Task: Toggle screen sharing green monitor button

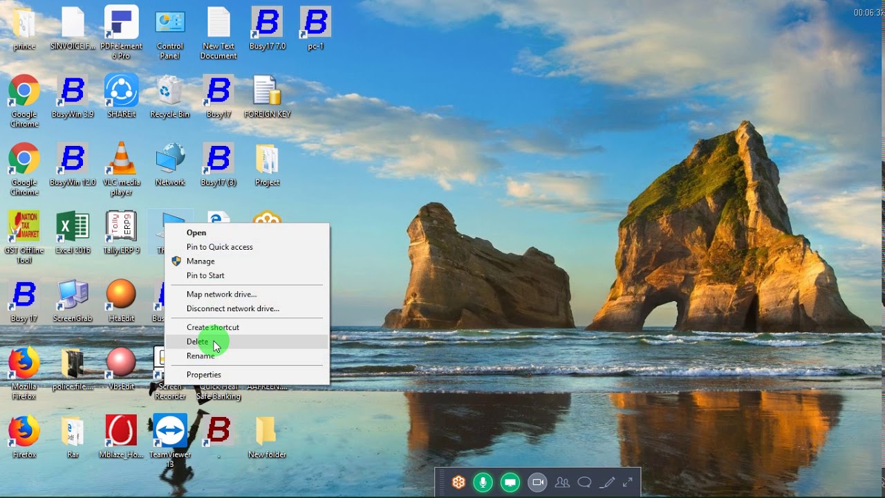Action: click(510, 482)
